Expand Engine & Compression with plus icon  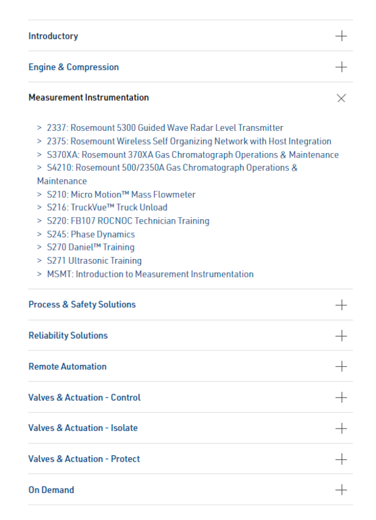341,67
